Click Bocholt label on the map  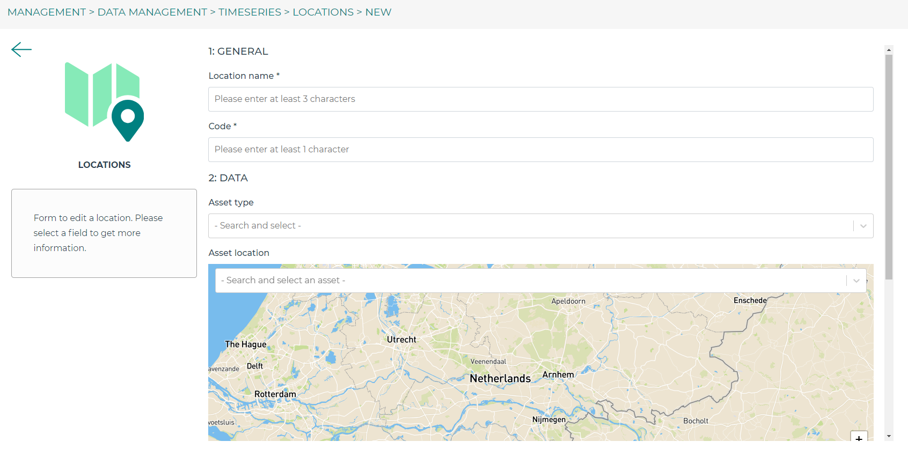(695, 421)
